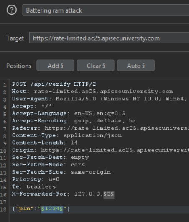Click the Te: trailers header line

pos(34,187)
